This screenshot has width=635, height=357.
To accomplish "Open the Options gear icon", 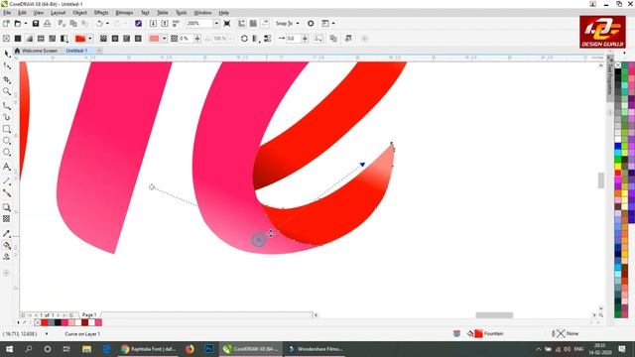I will (311, 24).
